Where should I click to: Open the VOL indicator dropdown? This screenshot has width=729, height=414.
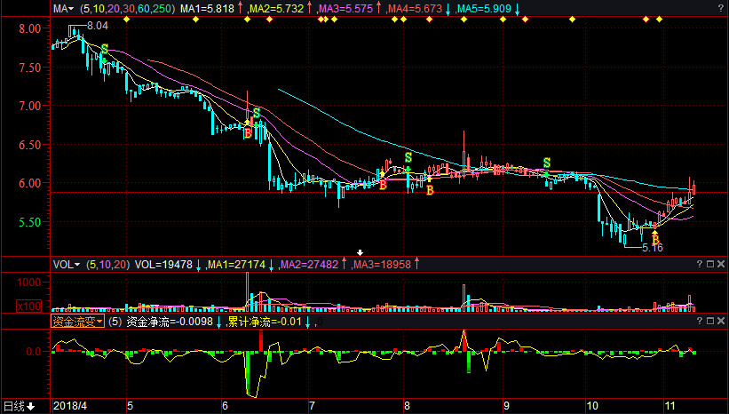67,265
